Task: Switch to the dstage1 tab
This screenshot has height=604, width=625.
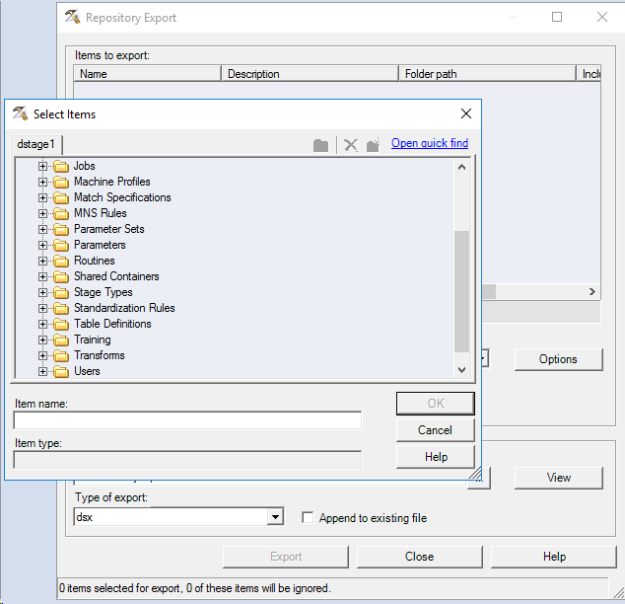Action: pos(36,144)
